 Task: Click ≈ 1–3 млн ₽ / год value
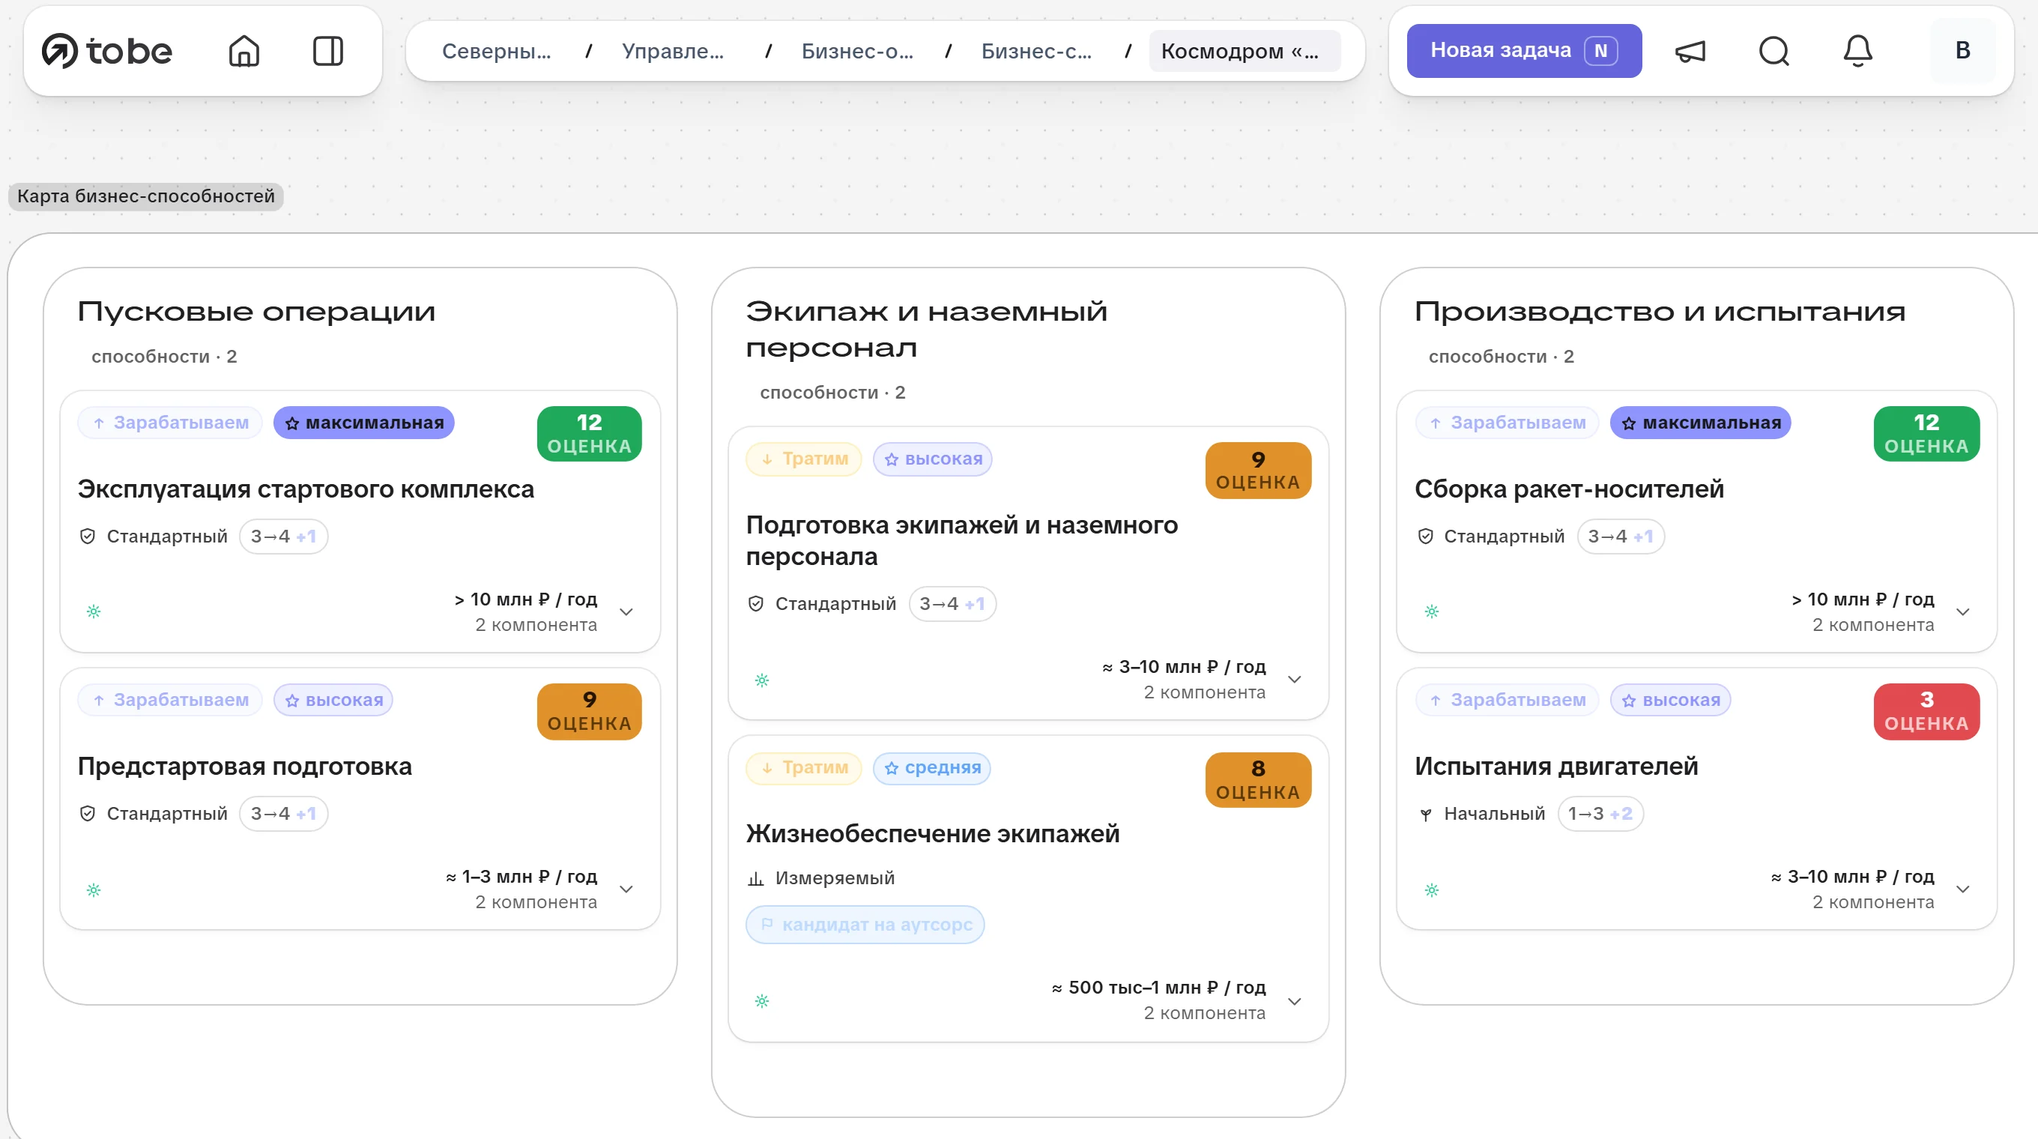(521, 877)
